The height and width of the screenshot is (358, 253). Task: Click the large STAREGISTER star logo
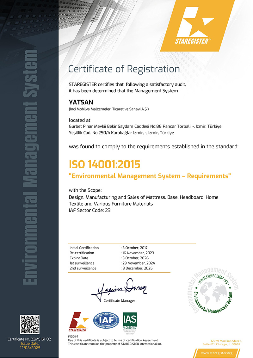[198, 26]
